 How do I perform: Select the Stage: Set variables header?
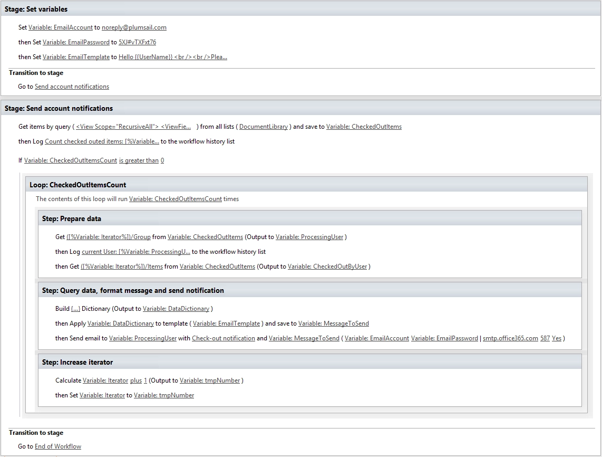[300, 9]
